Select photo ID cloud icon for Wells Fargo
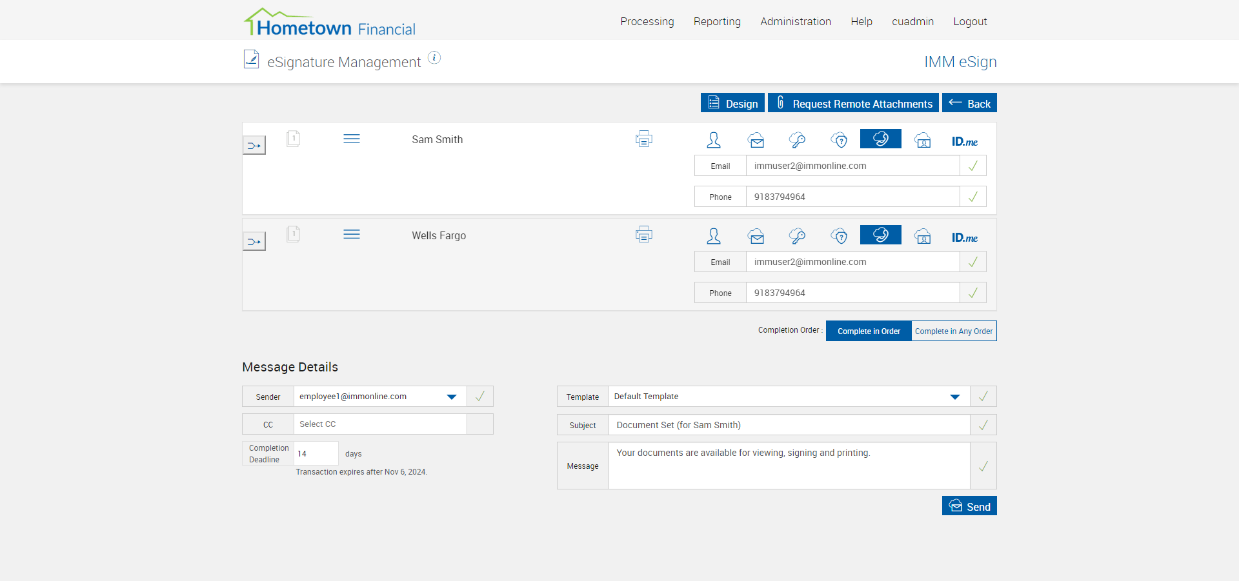Viewport: 1239px width, 581px height. click(923, 236)
